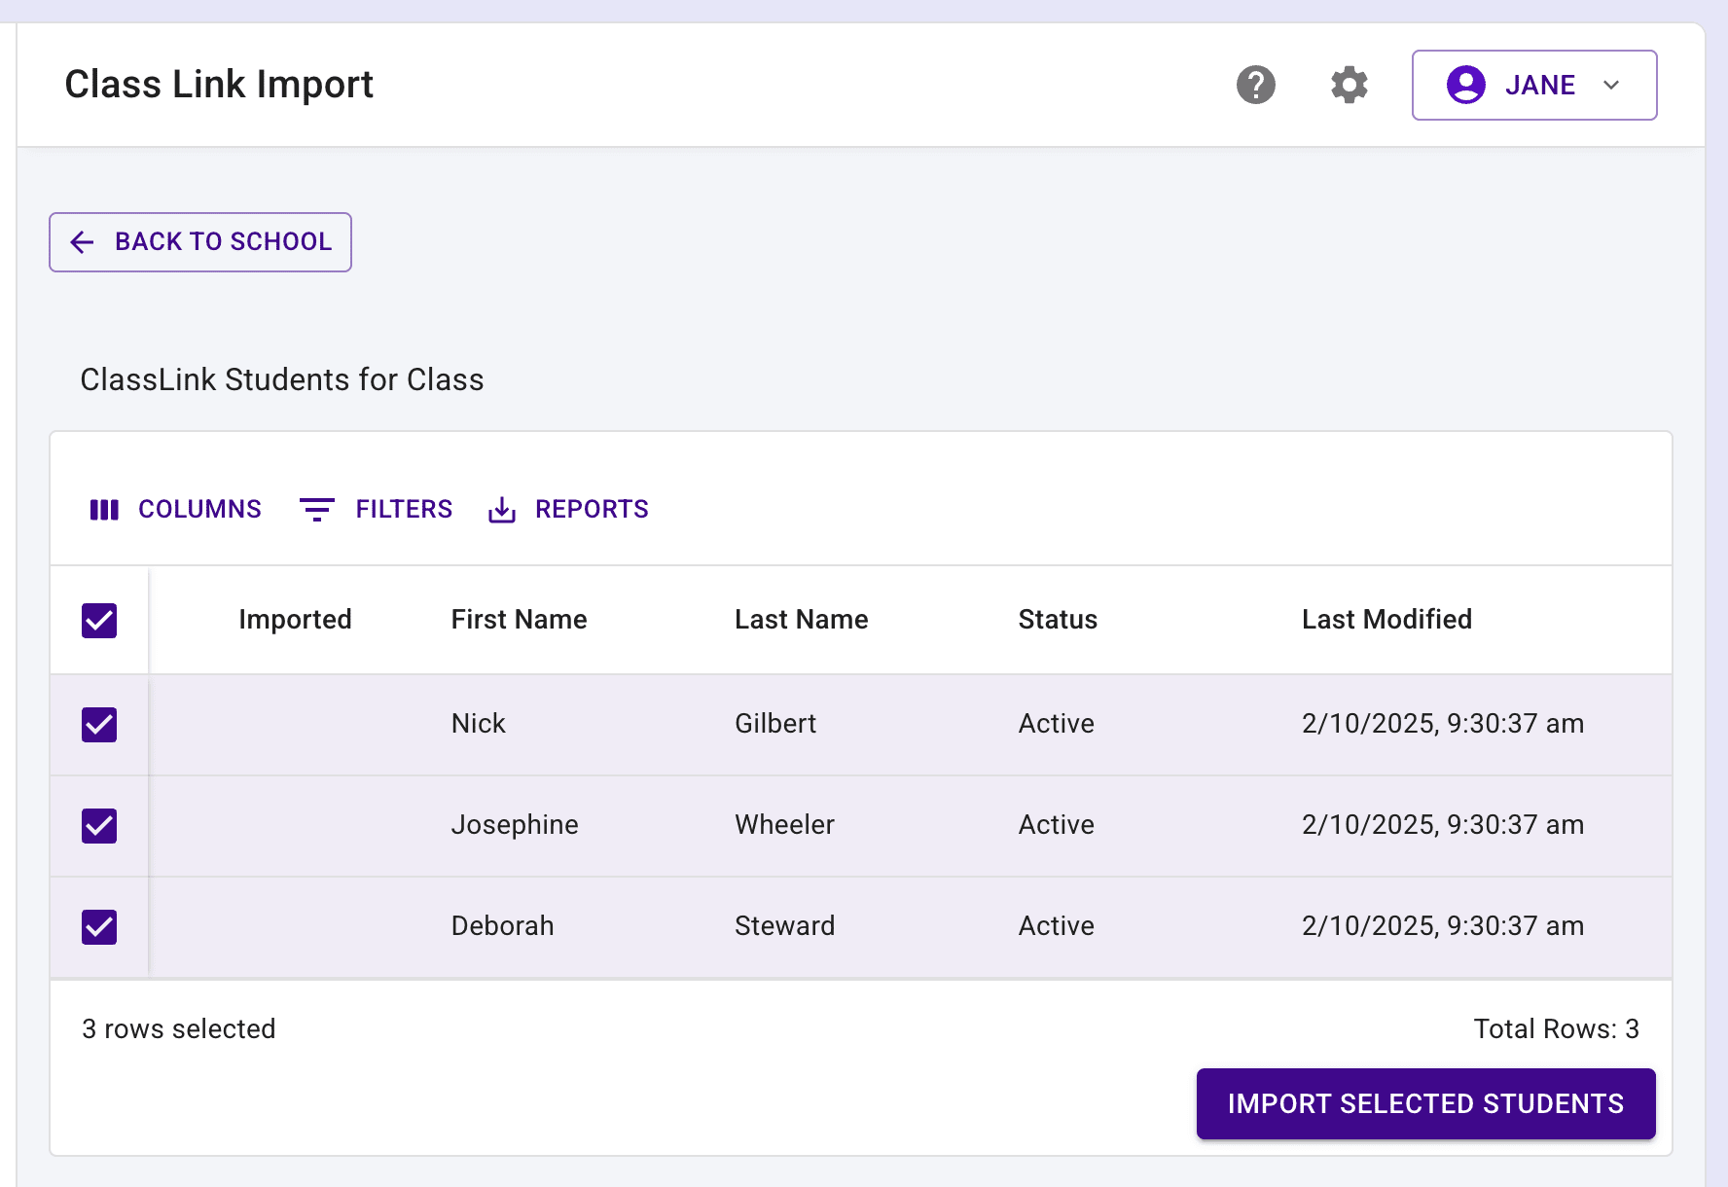Deselect Nick Gilbert's row checkbox
The height and width of the screenshot is (1187, 1728).
[x=99, y=725]
